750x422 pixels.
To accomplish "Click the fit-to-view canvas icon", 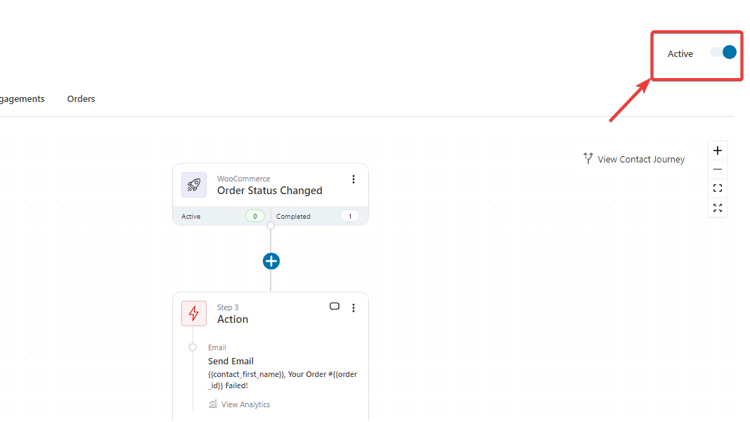I will coord(717,188).
